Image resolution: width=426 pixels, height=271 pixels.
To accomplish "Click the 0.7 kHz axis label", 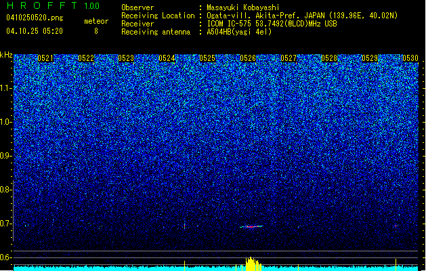I will pyautogui.click(x=6, y=224).
